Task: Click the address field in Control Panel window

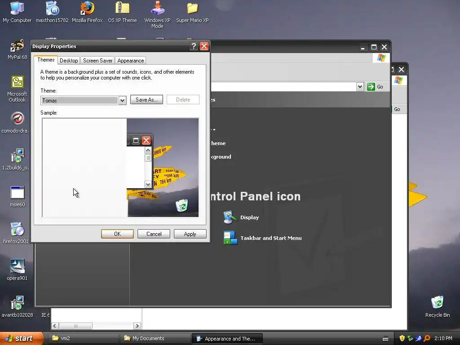Action: point(283,87)
